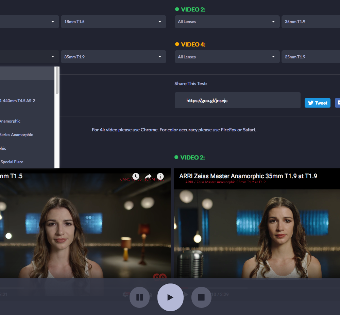Open the 35mm T1.9 dropdown left of VIDEO 4
The image size is (340, 315).
[x=114, y=57]
